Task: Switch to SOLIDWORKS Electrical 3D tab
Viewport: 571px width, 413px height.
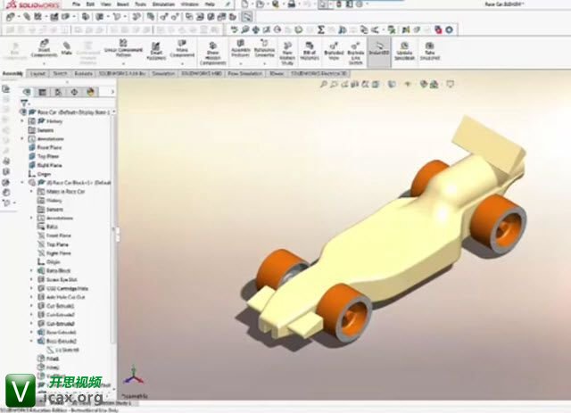Action: click(x=319, y=73)
